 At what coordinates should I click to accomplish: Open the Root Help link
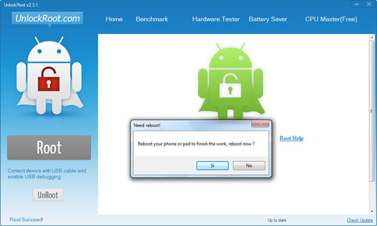(292, 138)
